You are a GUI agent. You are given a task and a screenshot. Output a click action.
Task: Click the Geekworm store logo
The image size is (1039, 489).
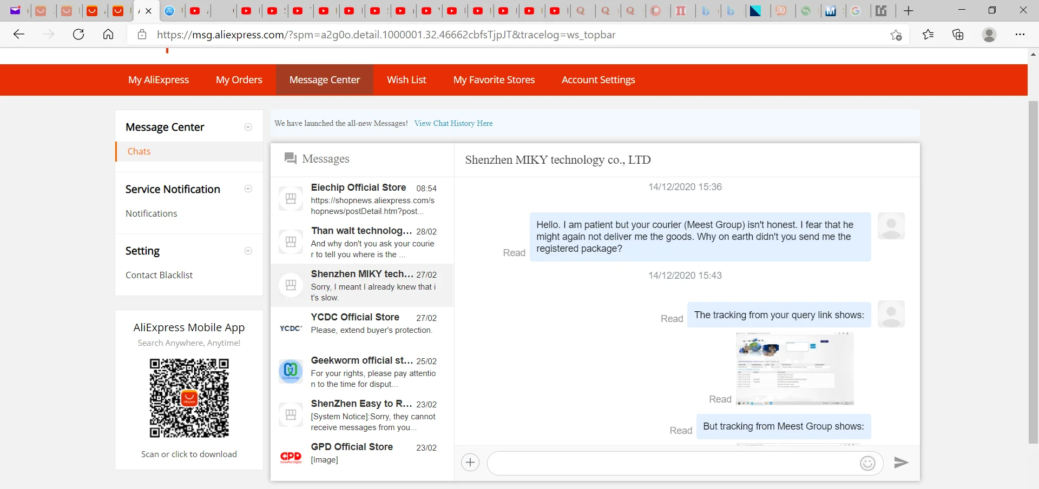291,371
